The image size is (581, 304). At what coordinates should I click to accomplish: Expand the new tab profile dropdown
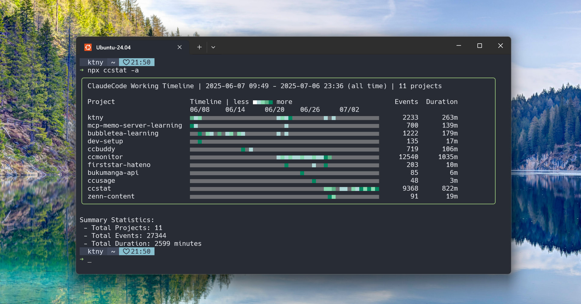(213, 47)
